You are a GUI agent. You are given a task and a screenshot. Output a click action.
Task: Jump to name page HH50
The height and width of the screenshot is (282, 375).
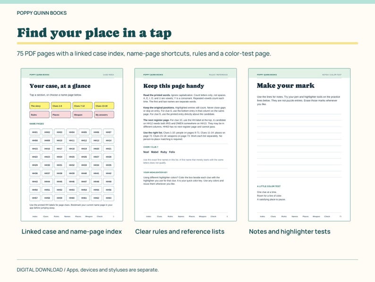click(35, 190)
